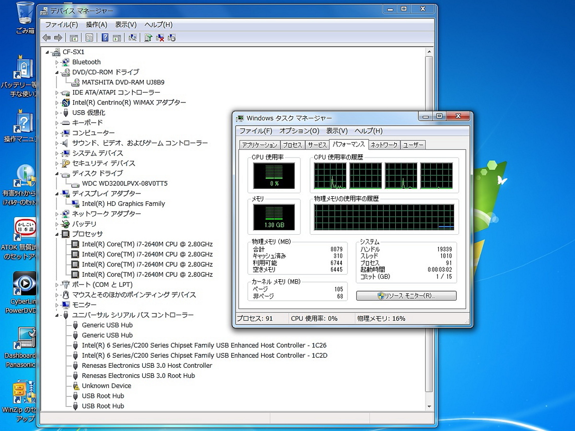Switch to the プロセス tab
The image size is (575, 431).
click(x=292, y=145)
